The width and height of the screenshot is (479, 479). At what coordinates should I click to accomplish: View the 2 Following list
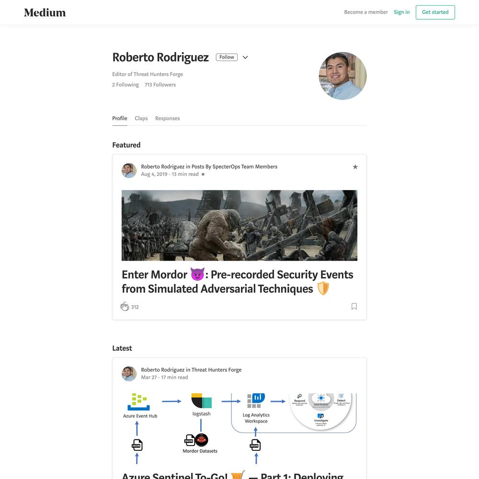click(125, 85)
